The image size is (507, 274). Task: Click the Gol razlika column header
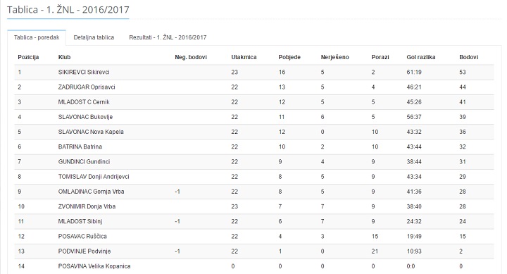pyautogui.click(x=421, y=57)
